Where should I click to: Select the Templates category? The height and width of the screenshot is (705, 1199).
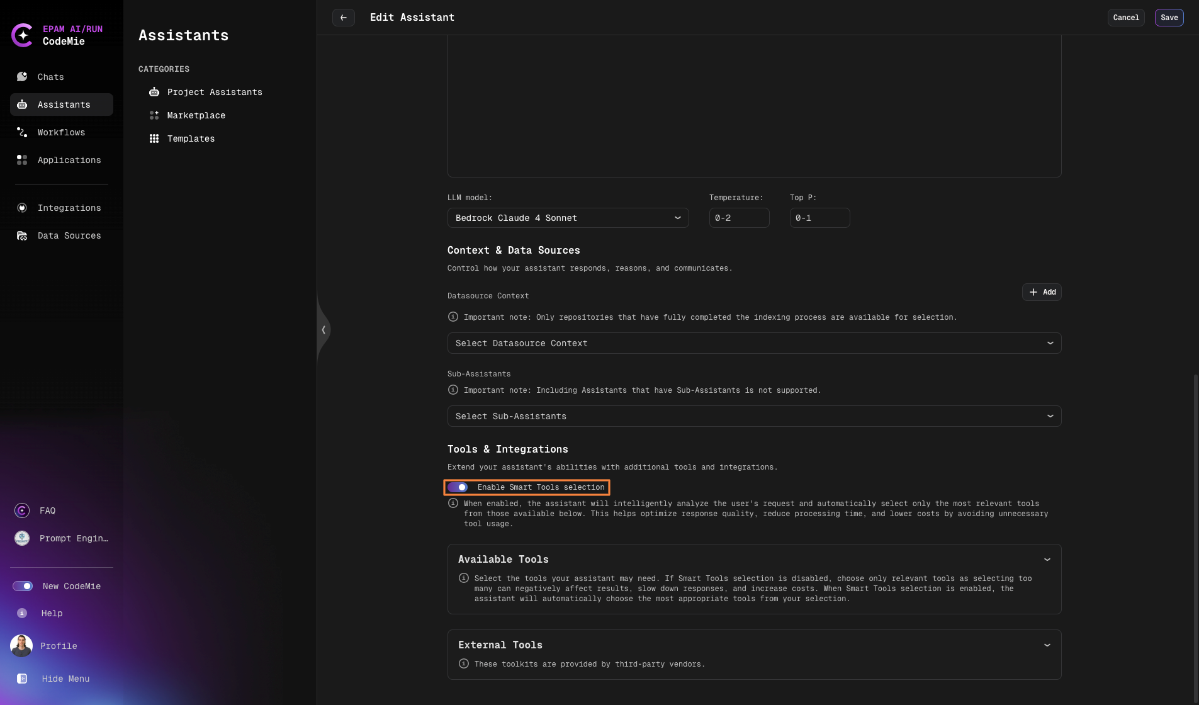(x=191, y=138)
